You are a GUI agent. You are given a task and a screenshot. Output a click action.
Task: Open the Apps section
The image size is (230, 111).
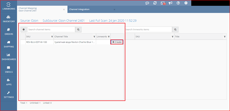9,82
